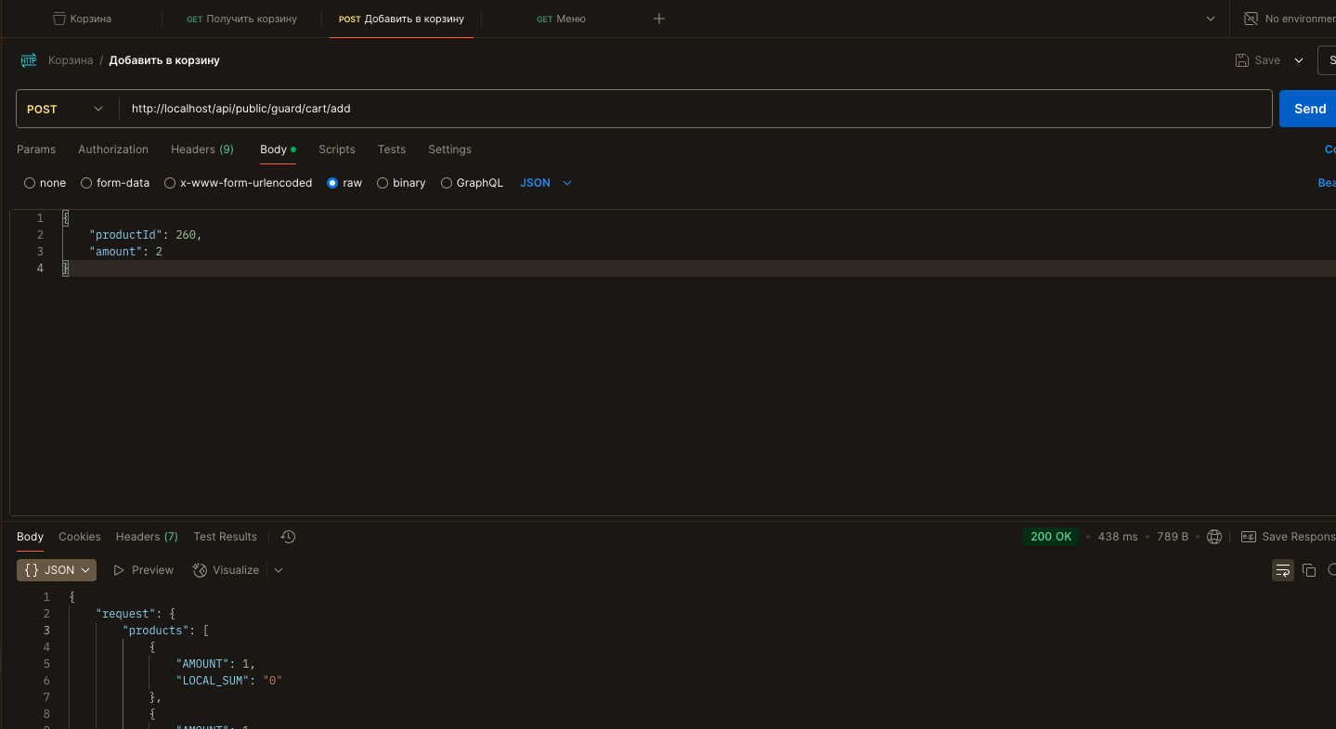Click the Visualize chart icon
The width and height of the screenshot is (1336, 729).
point(200,570)
